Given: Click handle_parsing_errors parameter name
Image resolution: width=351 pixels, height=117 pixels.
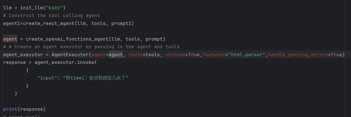Looking at the screenshot, I should coord(298,55).
